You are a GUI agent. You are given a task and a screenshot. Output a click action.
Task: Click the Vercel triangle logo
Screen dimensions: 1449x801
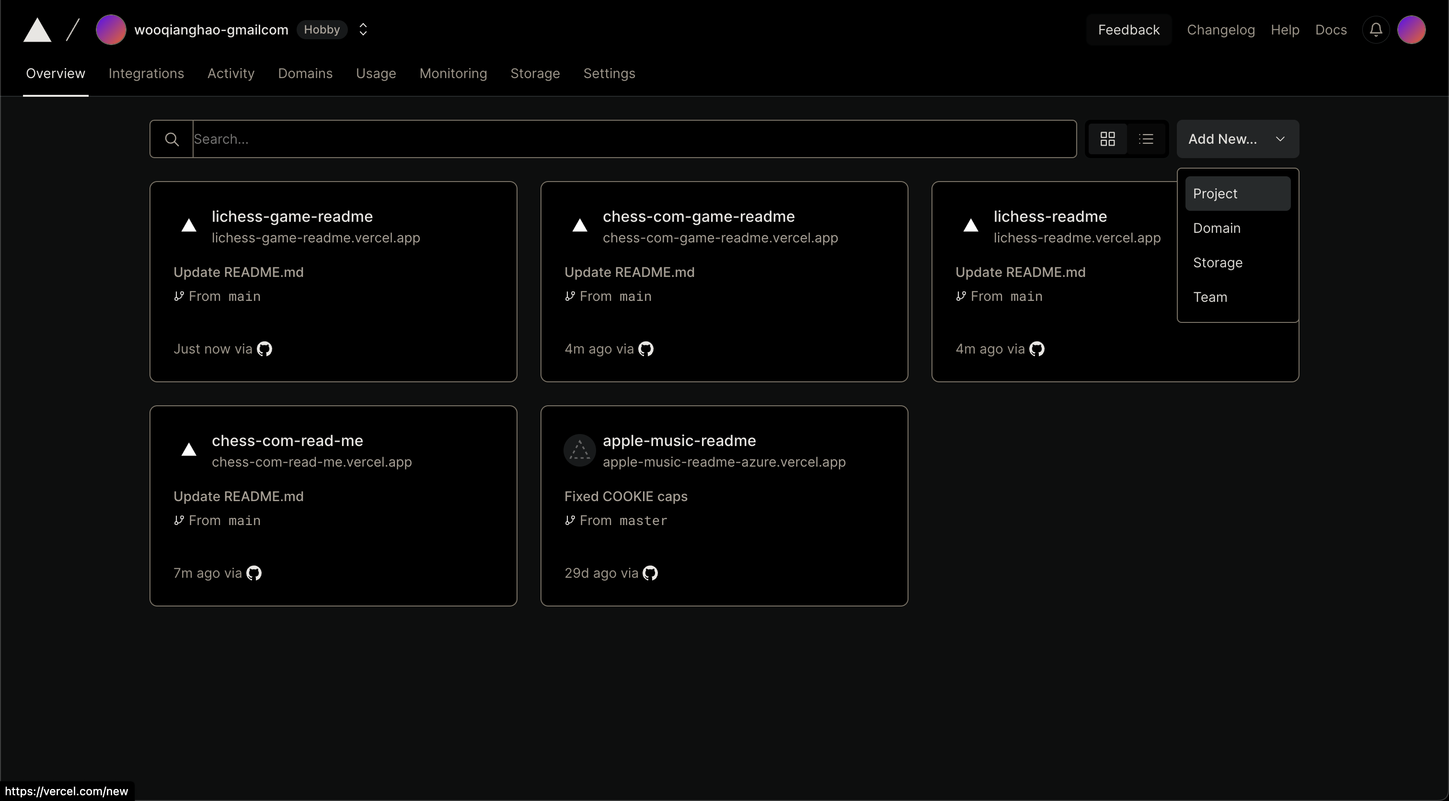pyautogui.click(x=37, y=30)
